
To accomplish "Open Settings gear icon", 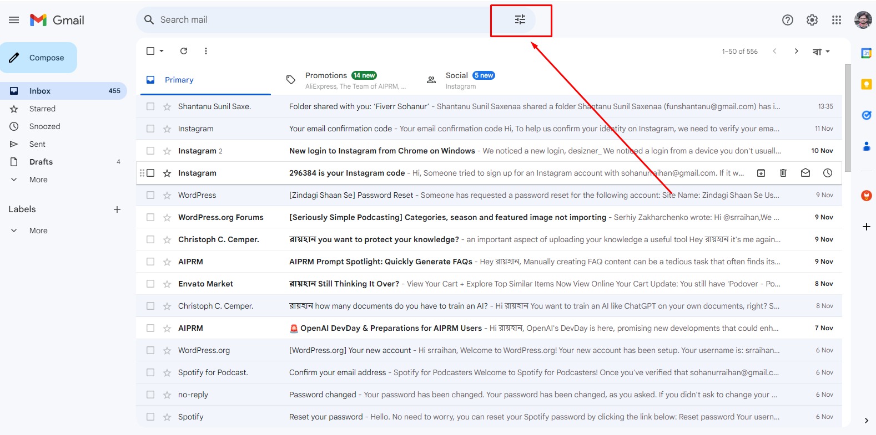I will click(812, 20).
